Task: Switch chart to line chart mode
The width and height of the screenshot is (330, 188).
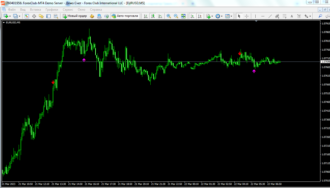Action: [160, 16]
